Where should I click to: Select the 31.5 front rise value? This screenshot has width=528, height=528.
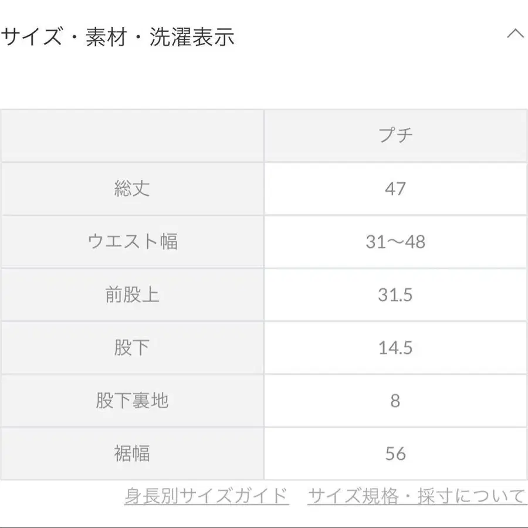tap(397, 295)
